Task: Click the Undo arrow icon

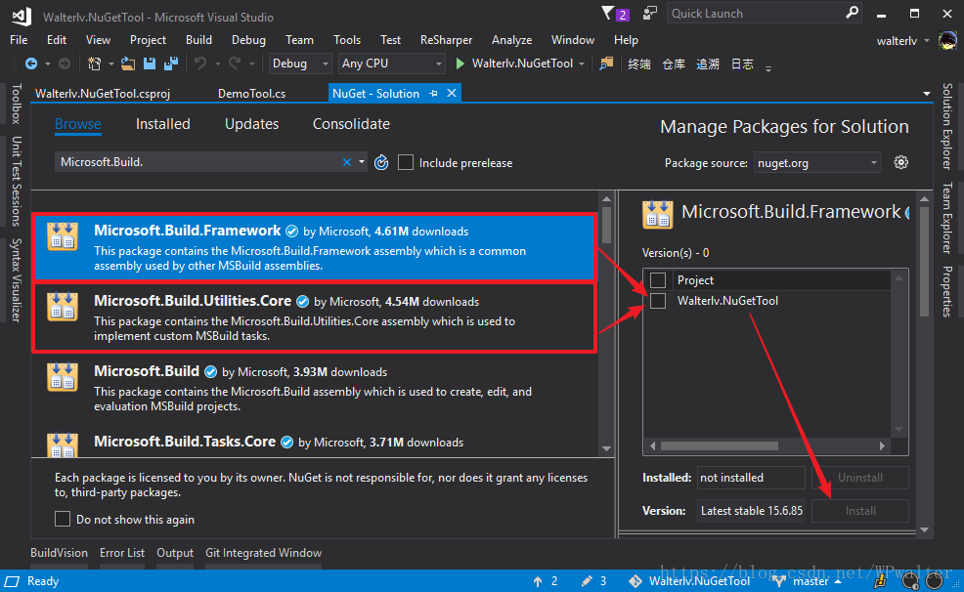Action: coord(199,63)
